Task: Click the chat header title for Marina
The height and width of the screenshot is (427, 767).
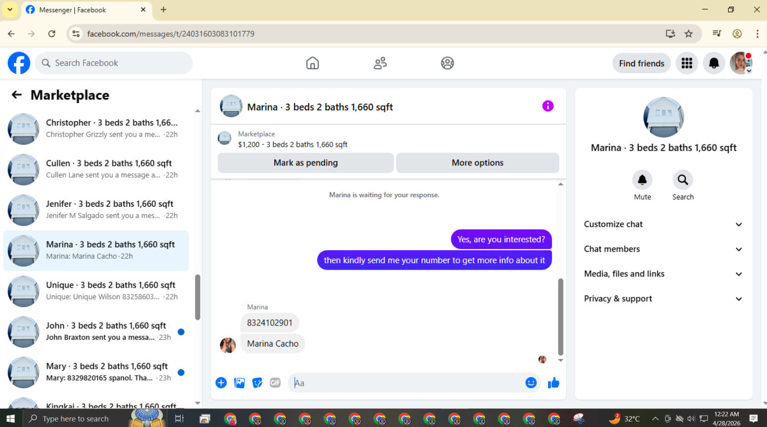Action: click(x=320, y=107)
